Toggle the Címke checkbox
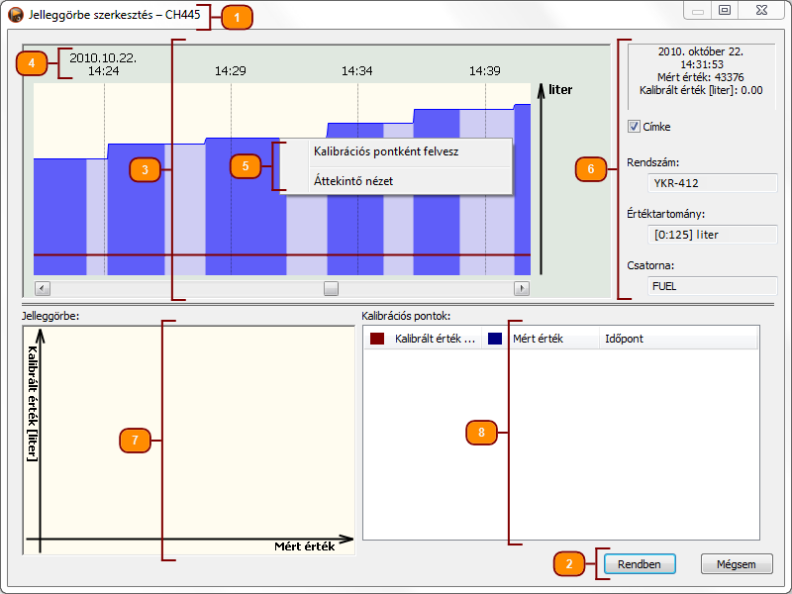The image size is (792, 594). pos(634,127)
